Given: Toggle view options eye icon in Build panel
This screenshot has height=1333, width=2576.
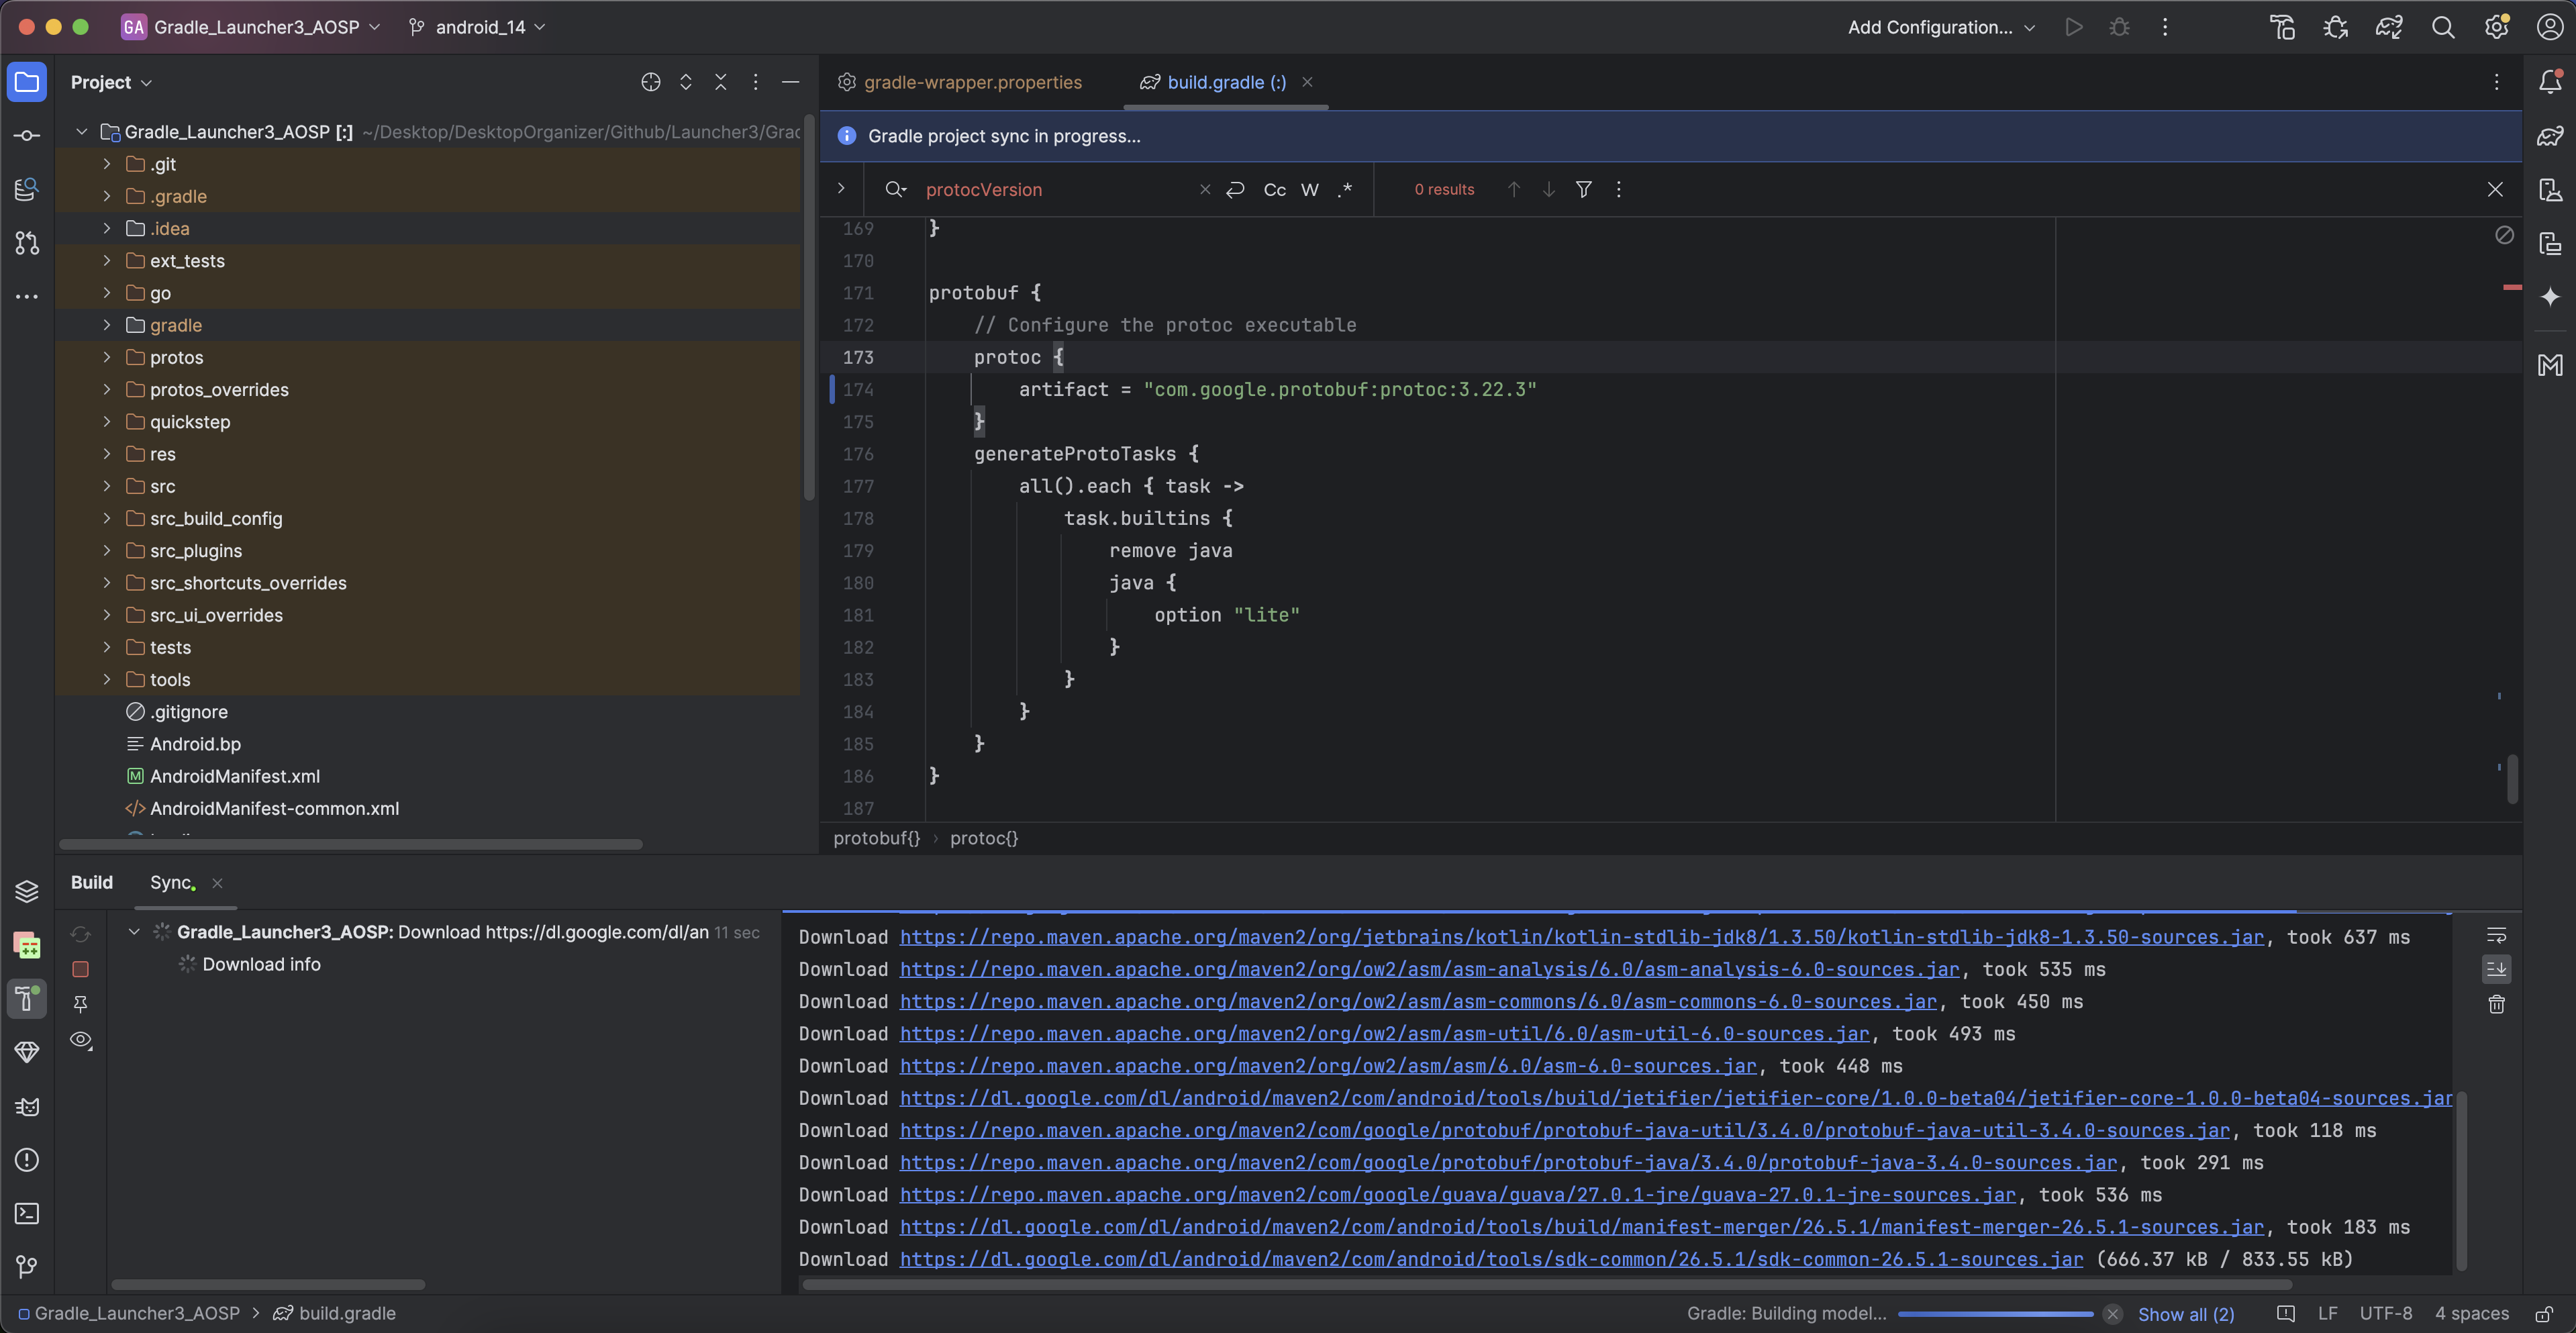Looking at the screenshot, I should pyautogui.click(x=81, y=1040).
